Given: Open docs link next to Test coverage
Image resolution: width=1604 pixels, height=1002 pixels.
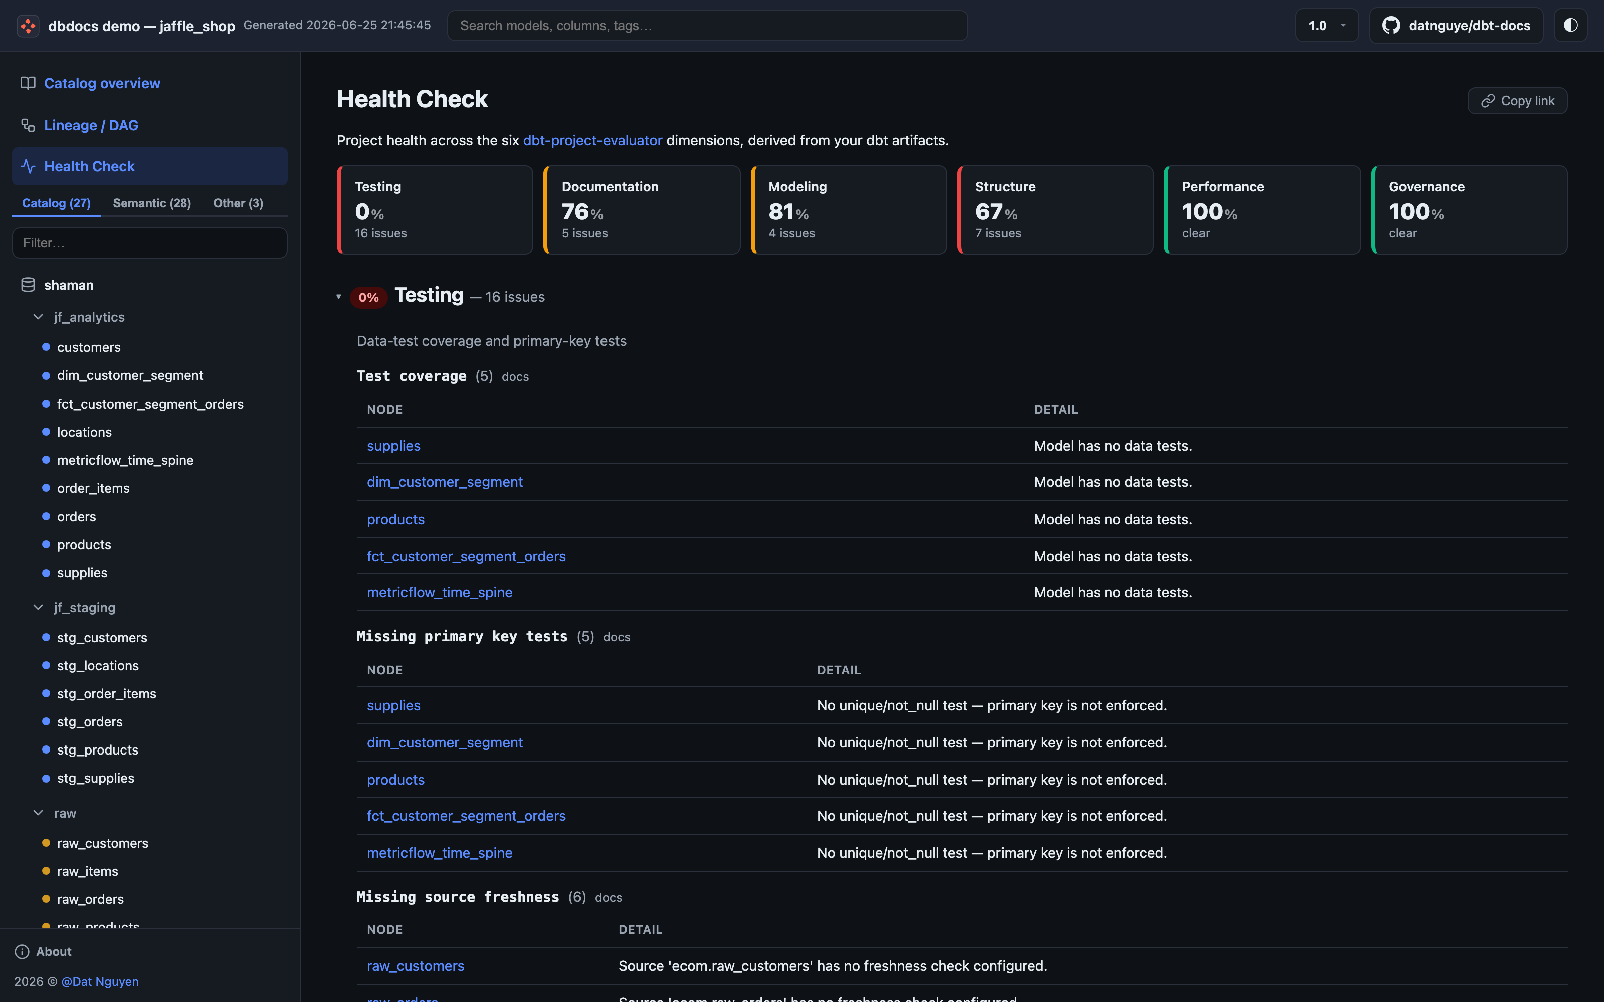Looking at the screenshot, I should pos(515,376).
